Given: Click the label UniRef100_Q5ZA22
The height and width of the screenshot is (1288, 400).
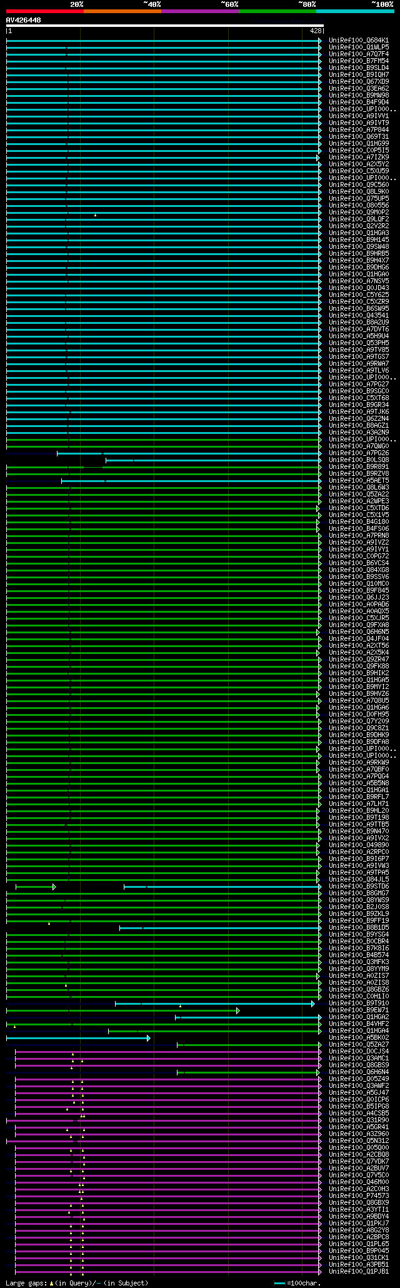Looking at the screenshot, I should click(x=359, y=494).
